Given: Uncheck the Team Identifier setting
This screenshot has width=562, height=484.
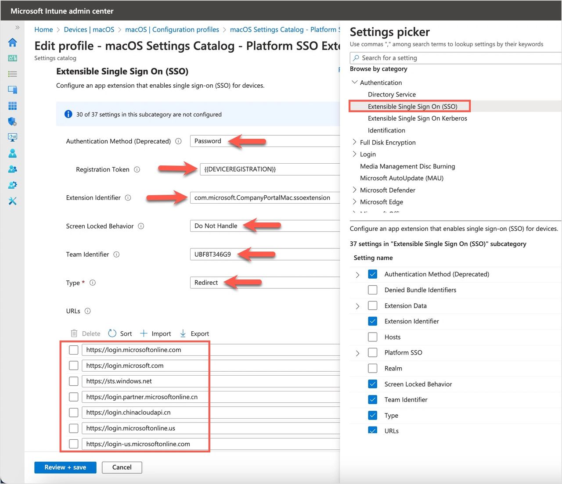Looking at the screenshot, I should (373, 400).
